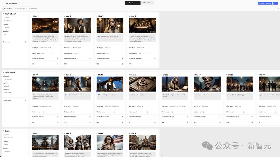Adjust Motion scale slider on Conflict Shot 5
The height and width of the screenshot is (157, 280).
[x=143, y=112]
